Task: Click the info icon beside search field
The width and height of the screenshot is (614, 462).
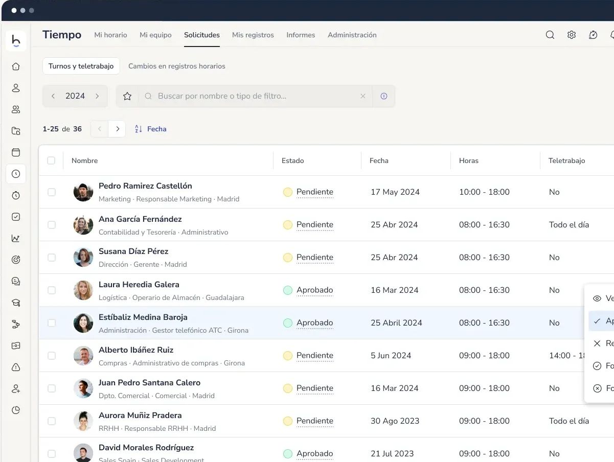Action: pyautogui.click(x=384, y=96)
